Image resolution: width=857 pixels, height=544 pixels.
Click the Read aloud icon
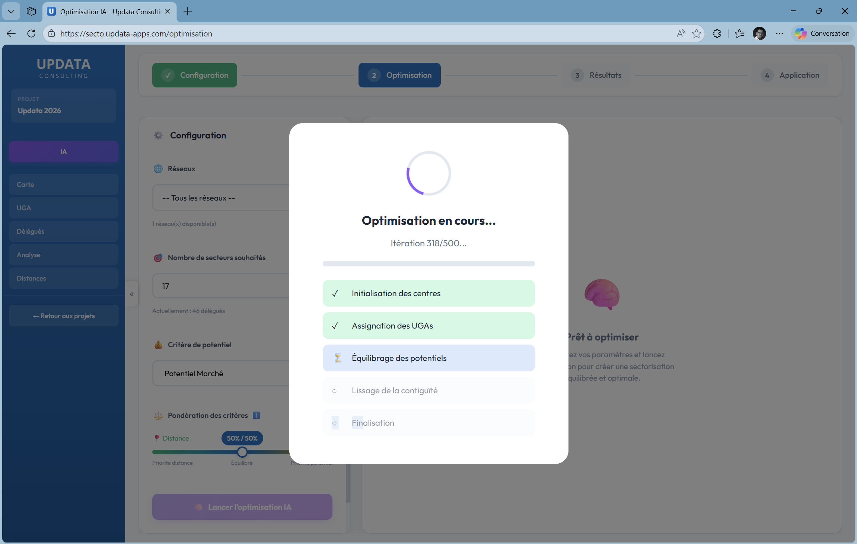pyautogui.click(x=681, y=33)
